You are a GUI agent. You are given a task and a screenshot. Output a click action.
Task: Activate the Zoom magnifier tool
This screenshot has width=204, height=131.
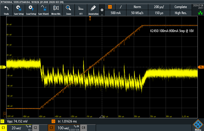point(69,10)
